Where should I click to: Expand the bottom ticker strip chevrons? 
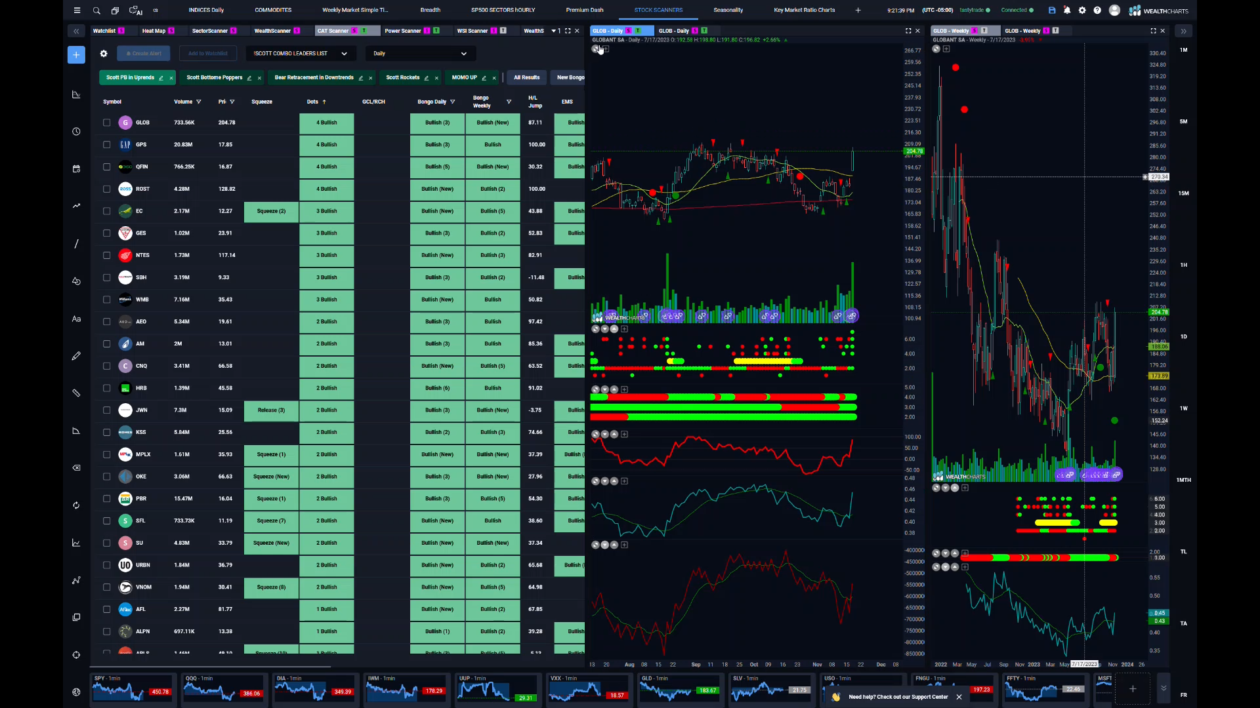(1164, 688)
